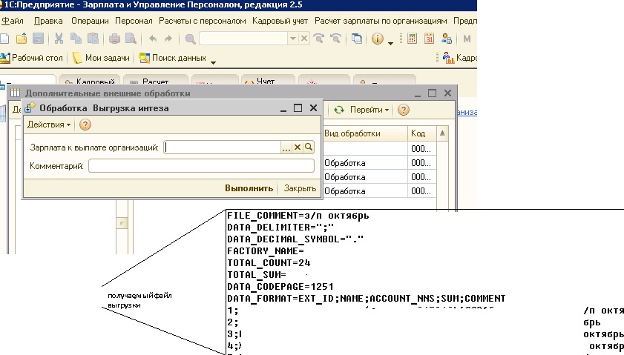Click the Open file folder icon
This screenshot has width=624, height=355.
[x=21, y=39]
